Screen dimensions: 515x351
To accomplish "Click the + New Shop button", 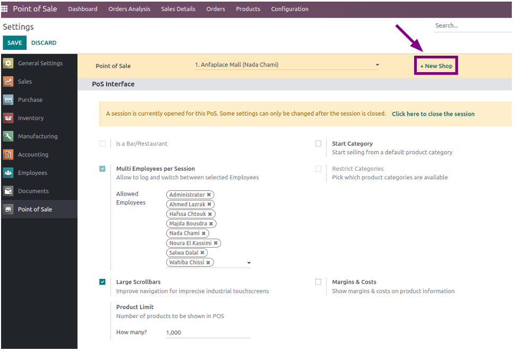I will click(436, 66).
